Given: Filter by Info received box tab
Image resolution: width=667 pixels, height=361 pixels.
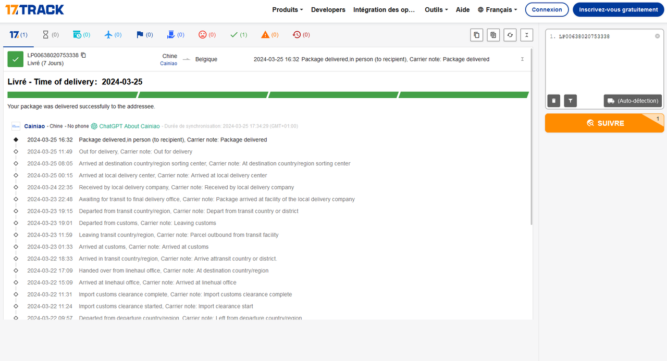Looking at the screenshot, I should 81,35.
